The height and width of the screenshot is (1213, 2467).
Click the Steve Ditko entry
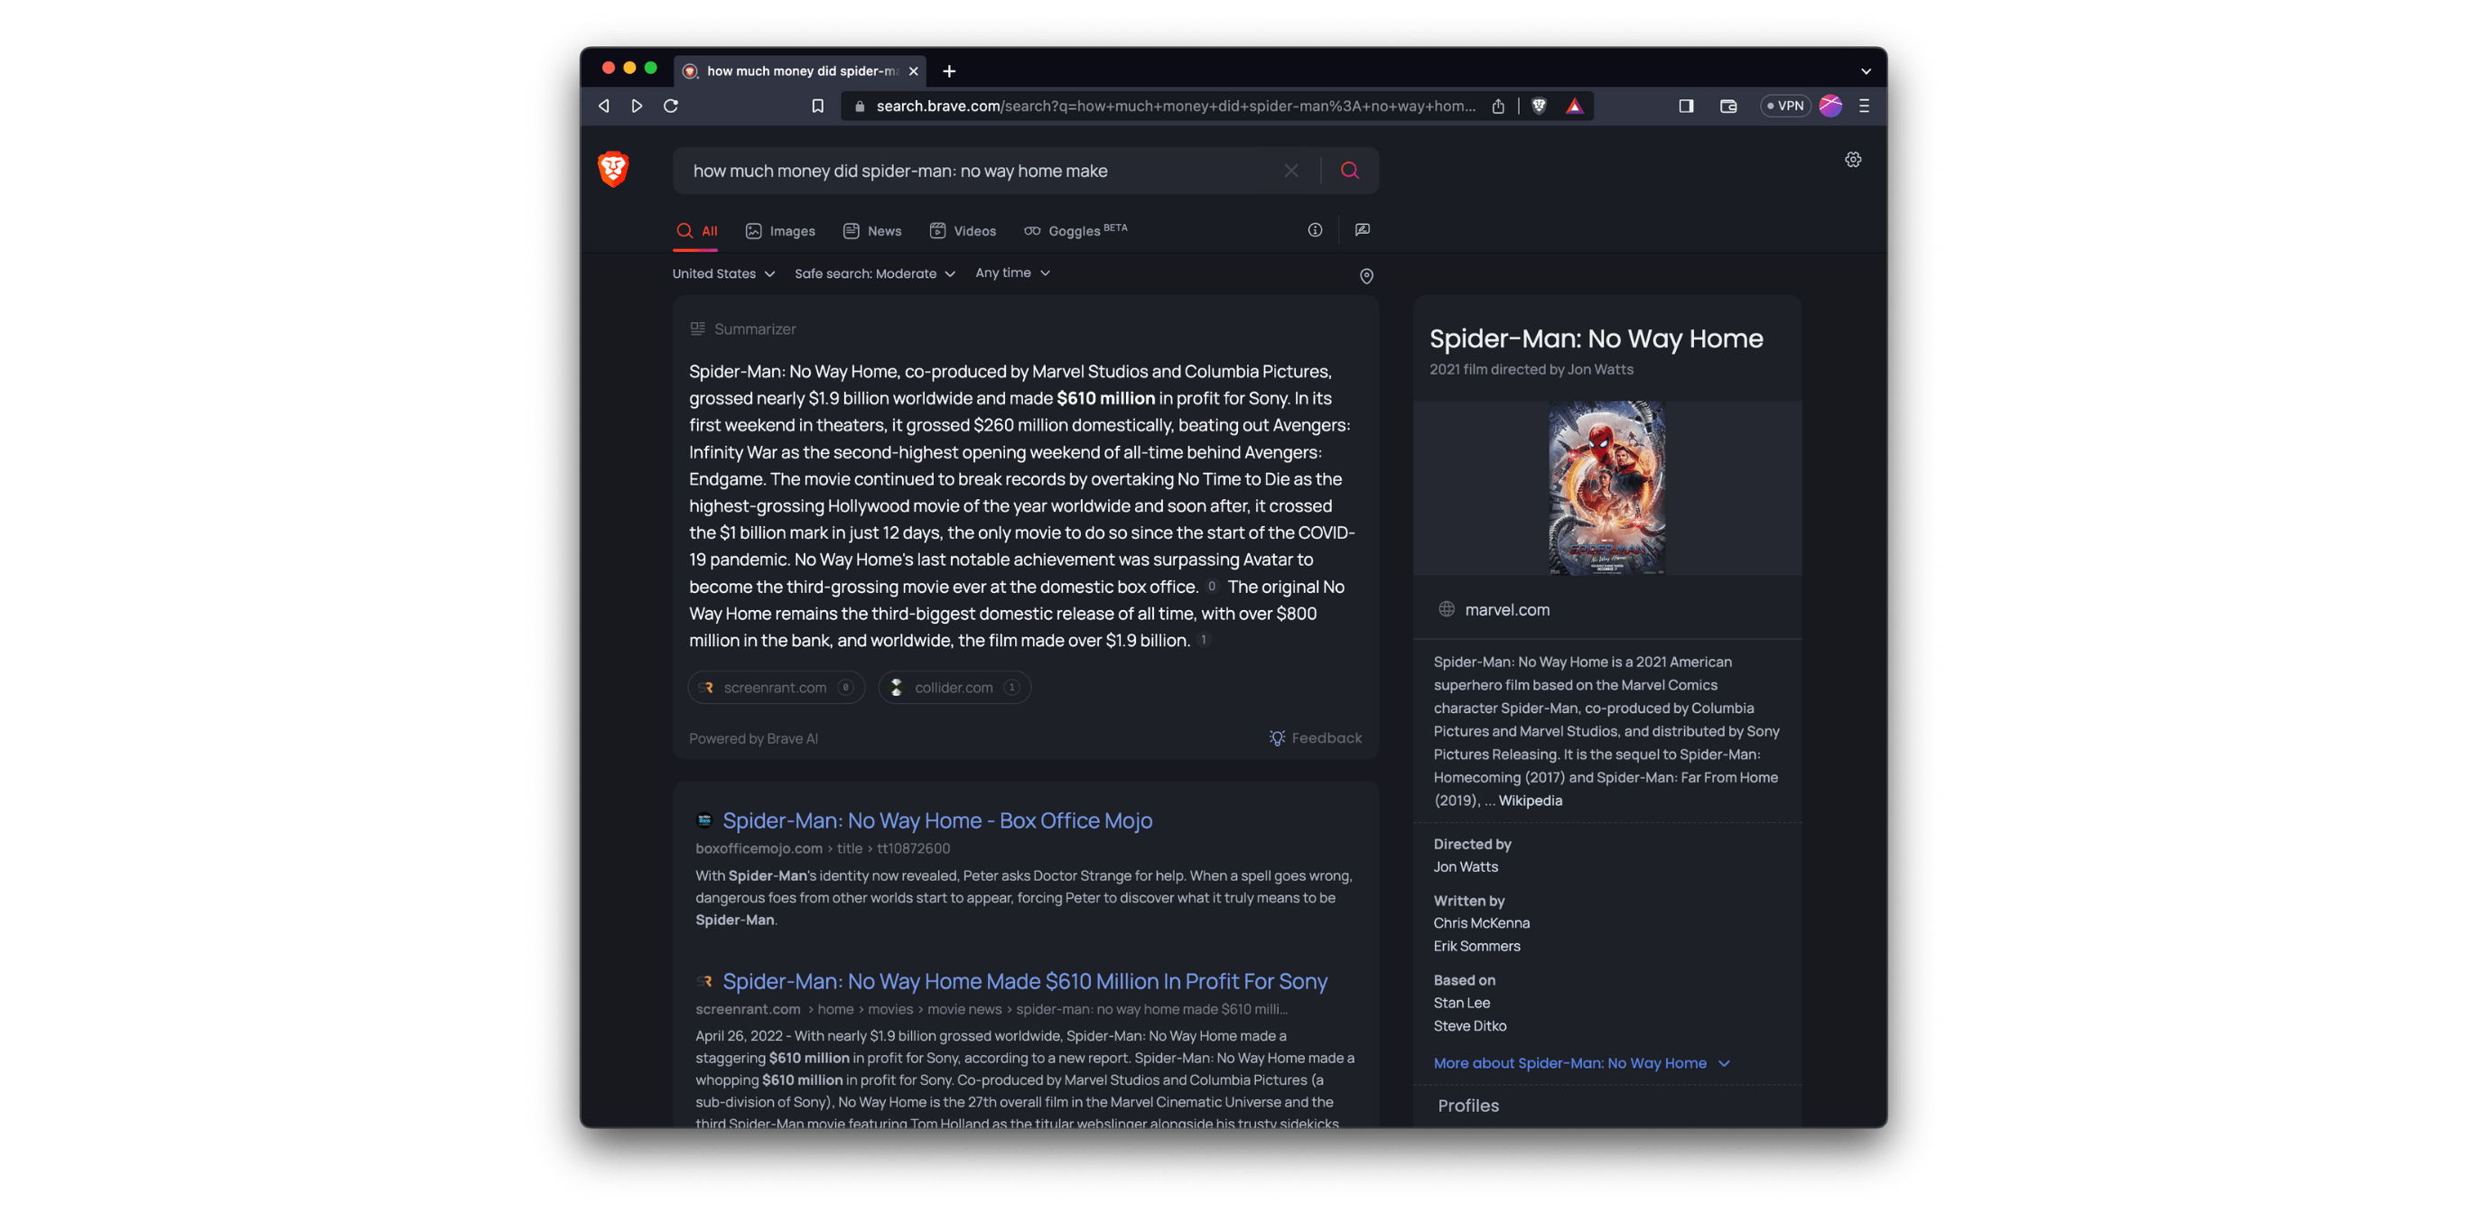(x=1469, y=1025)
